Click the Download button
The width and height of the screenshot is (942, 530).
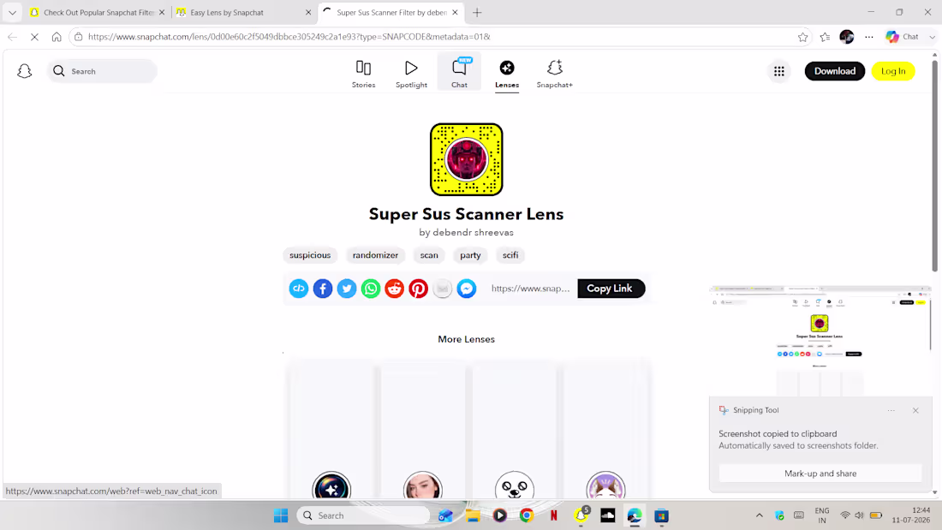pyautogui.click(x=834, y=71)
